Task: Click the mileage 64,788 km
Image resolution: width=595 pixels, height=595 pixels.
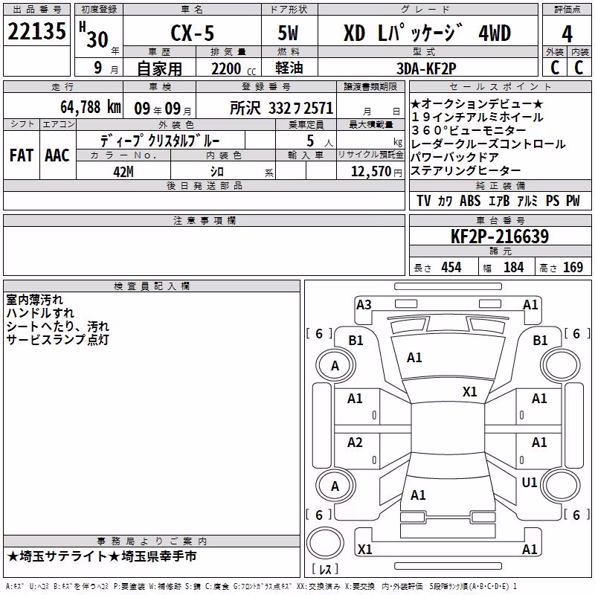Action: (91, 106)
